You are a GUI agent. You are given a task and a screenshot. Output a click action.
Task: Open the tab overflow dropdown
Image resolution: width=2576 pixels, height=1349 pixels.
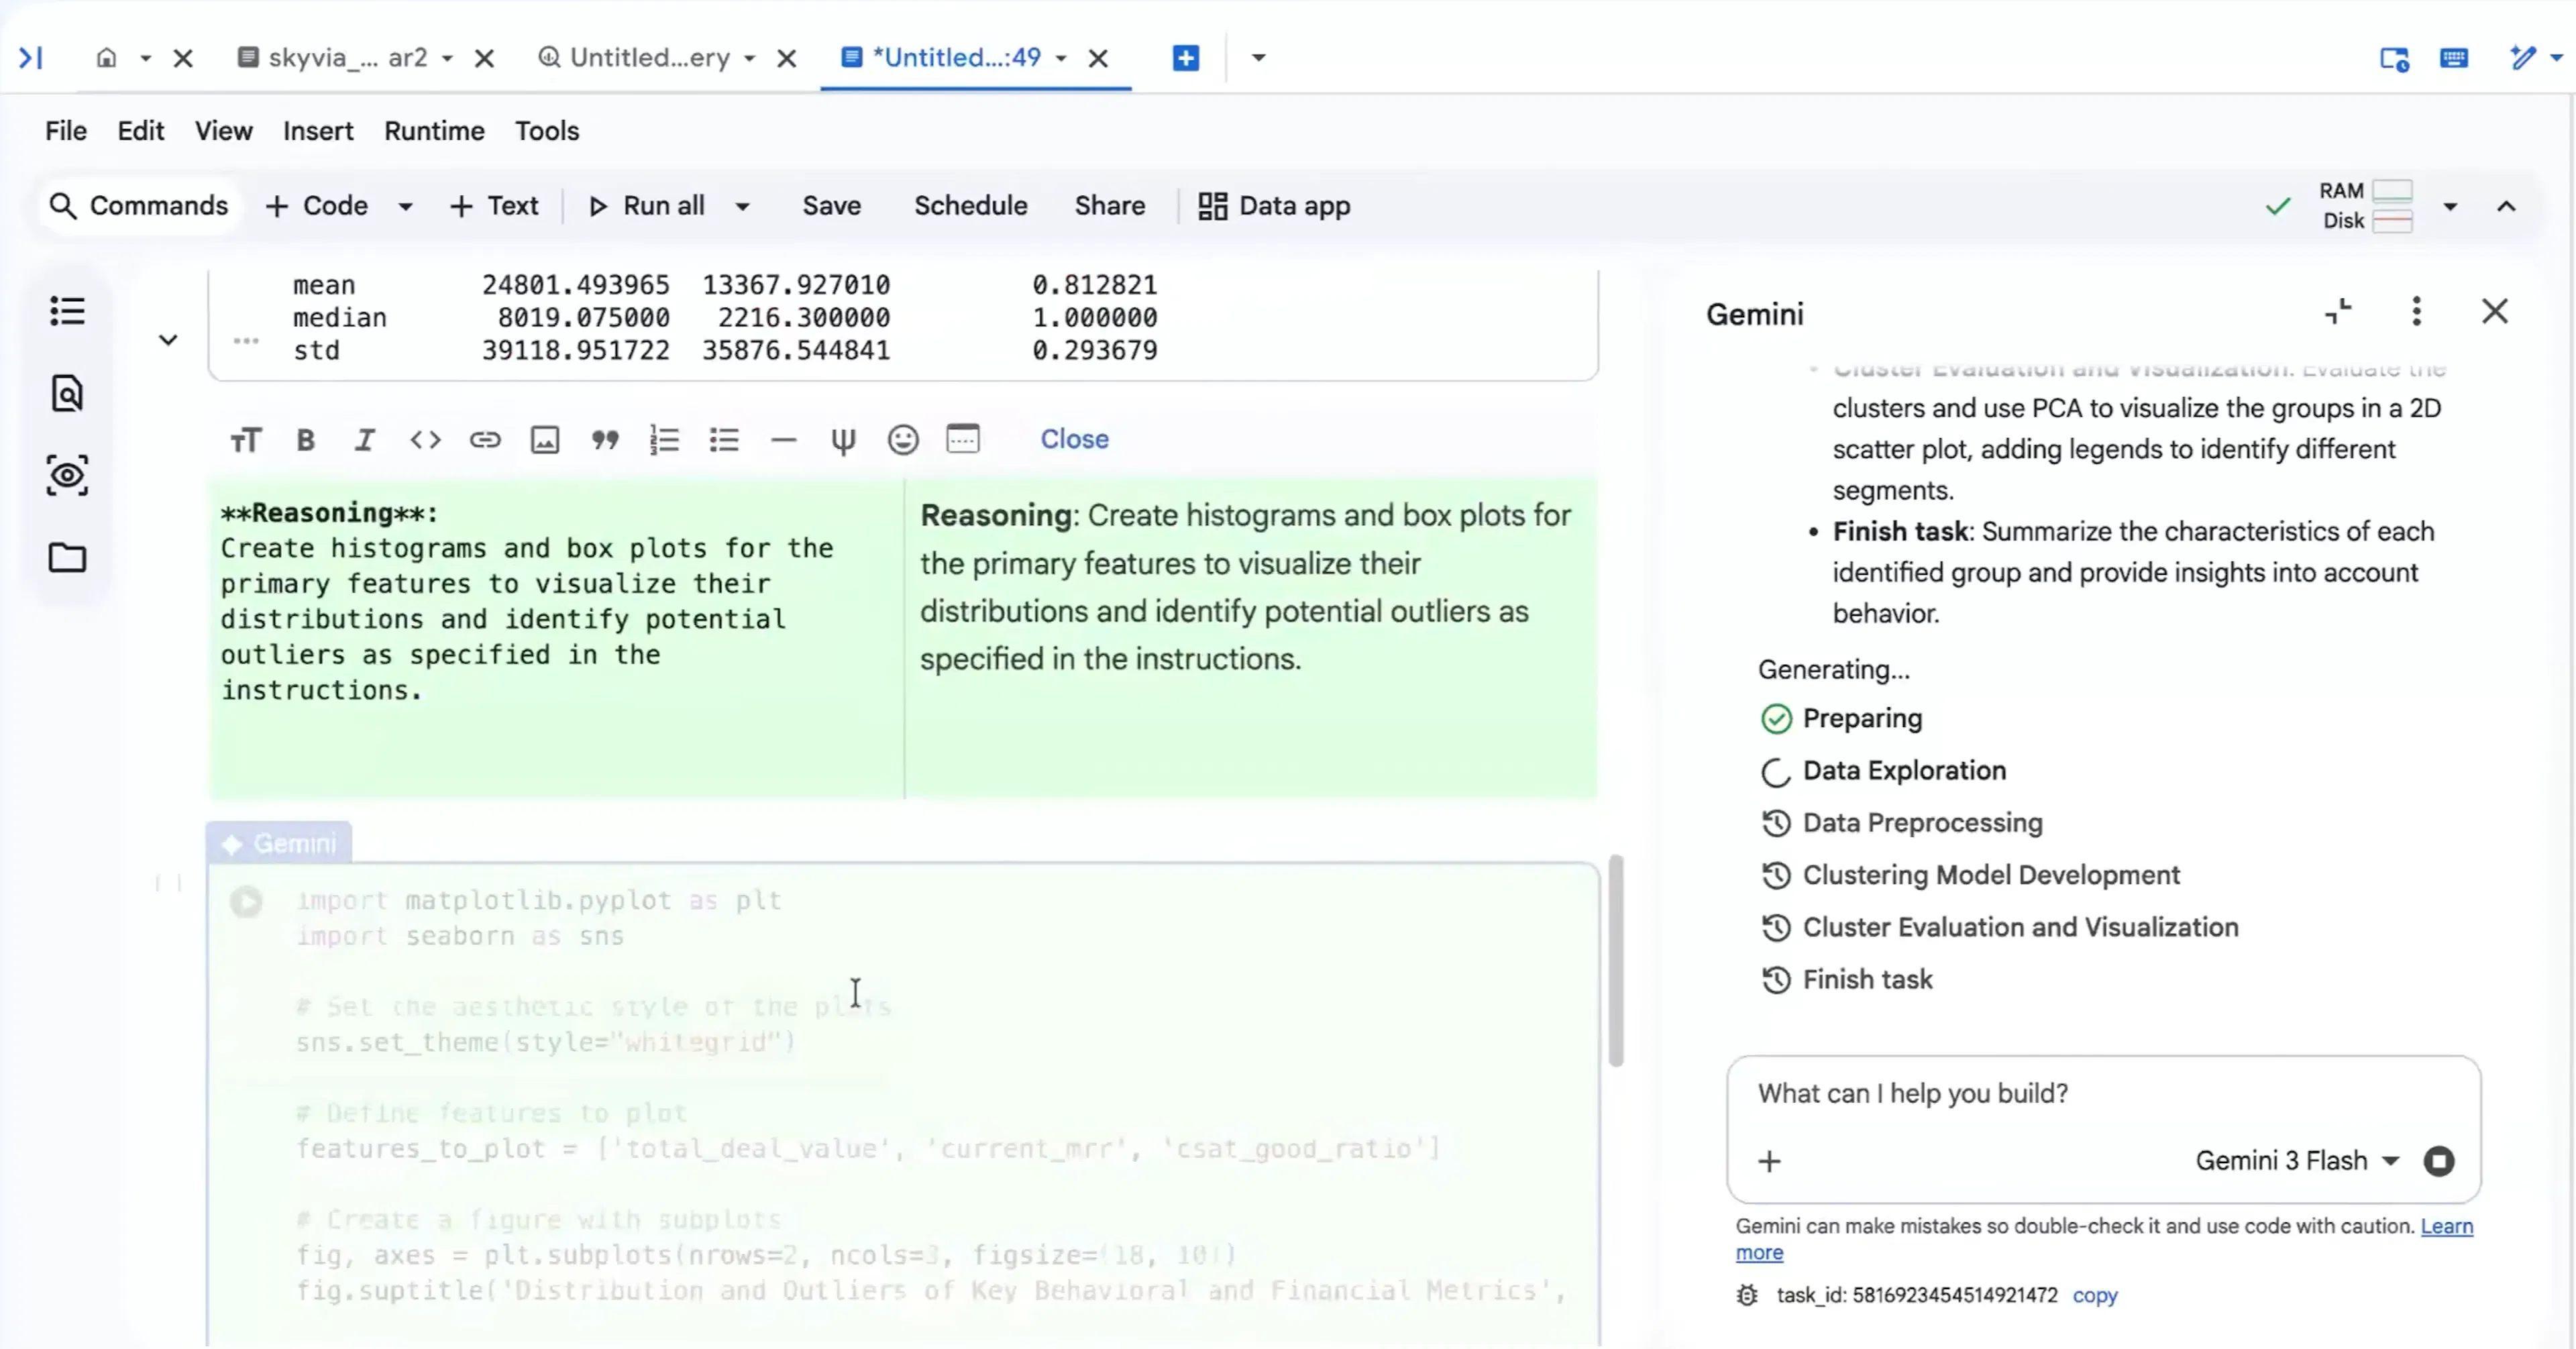(x=1259, y=58)
